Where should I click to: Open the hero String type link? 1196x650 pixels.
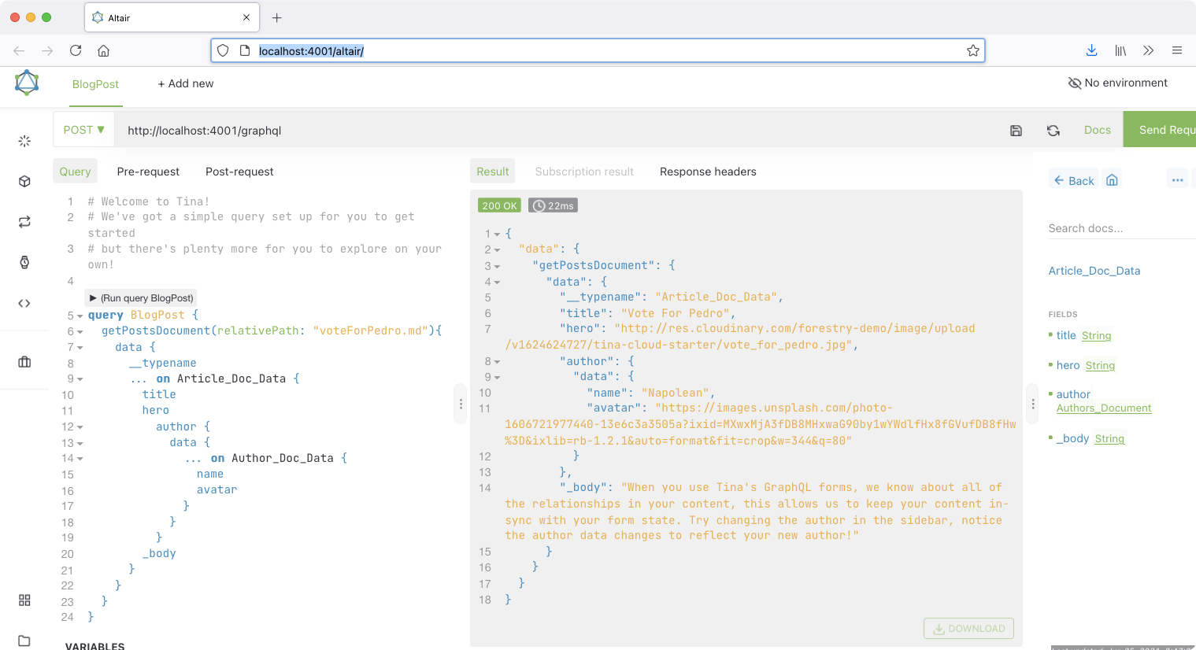(1100, 366)
